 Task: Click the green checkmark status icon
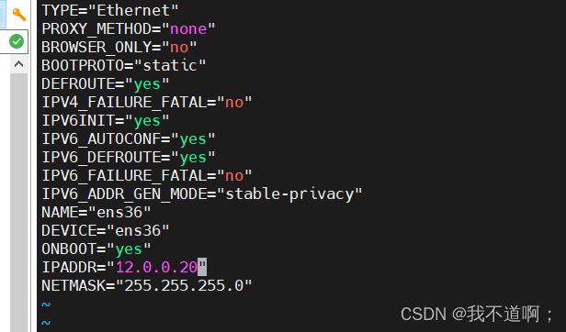17,41
